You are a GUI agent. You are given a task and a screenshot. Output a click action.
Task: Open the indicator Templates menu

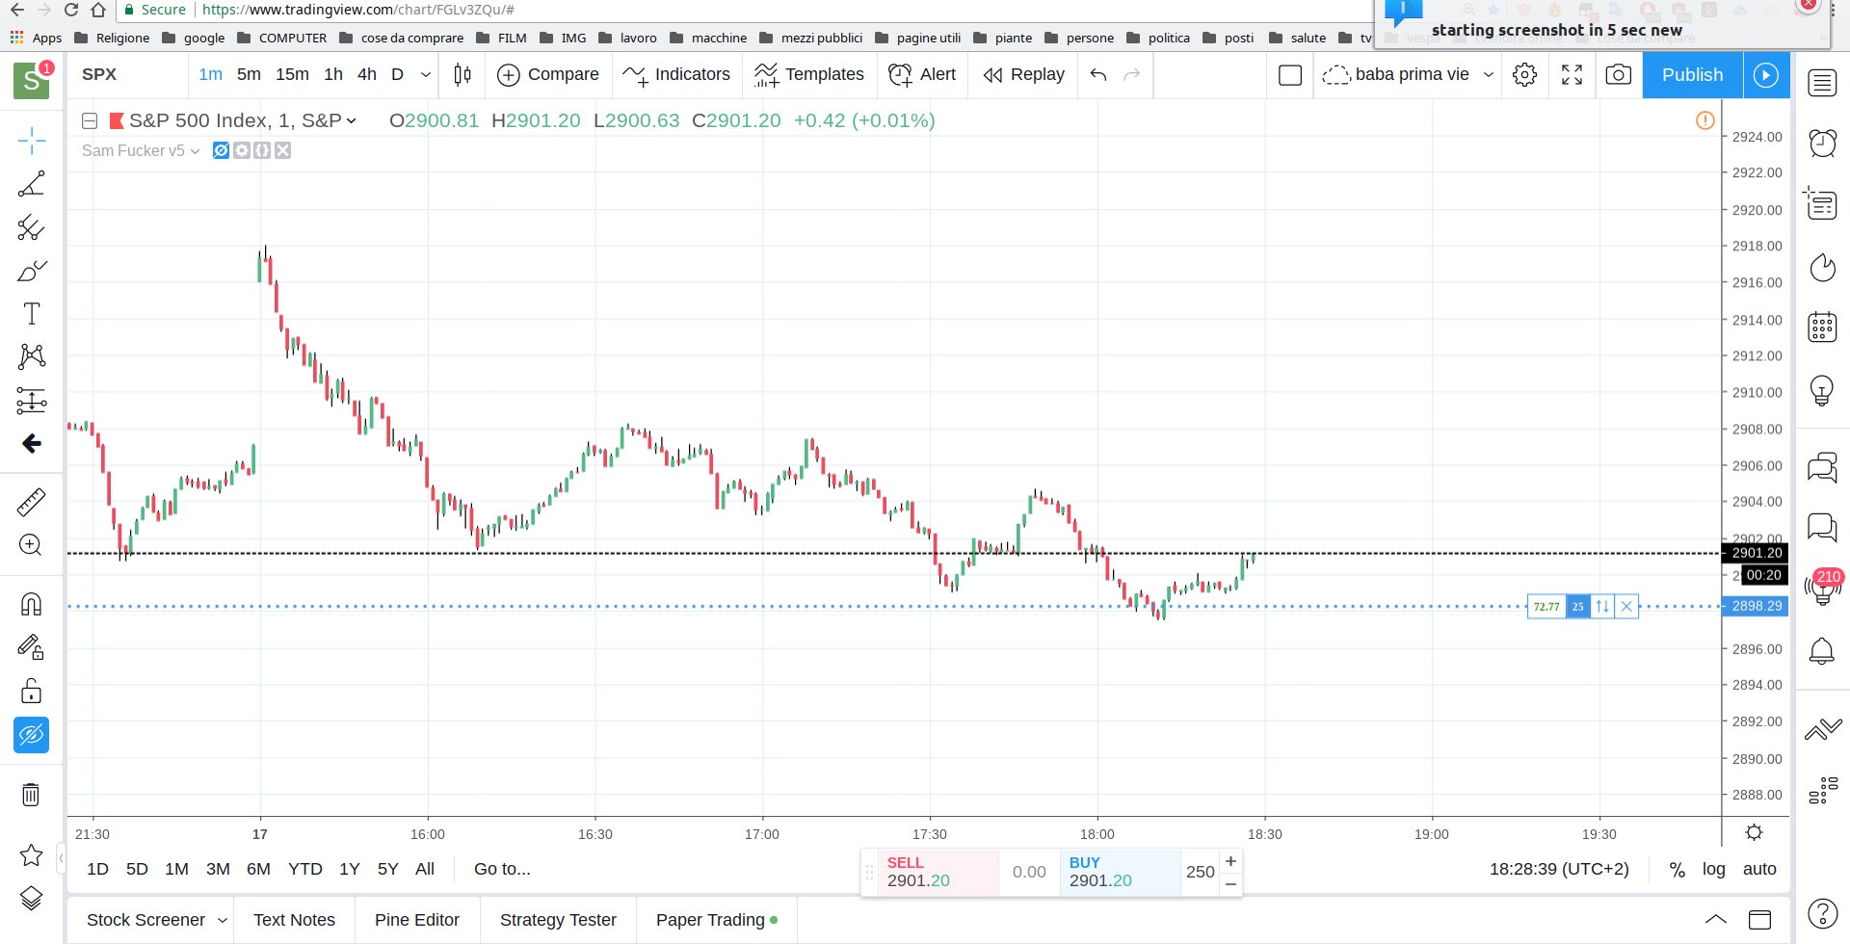coord(809,74)
